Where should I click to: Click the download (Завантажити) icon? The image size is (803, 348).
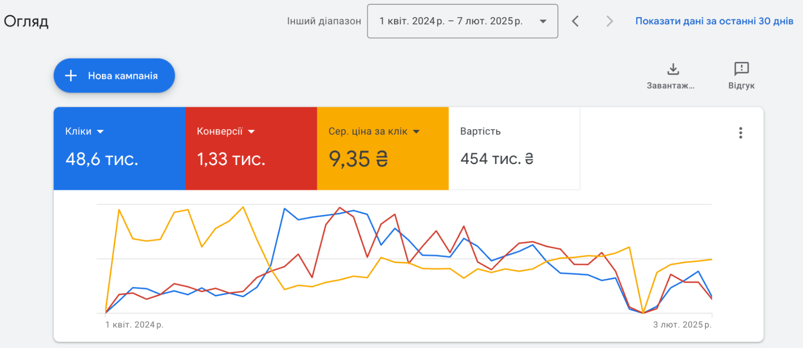coord(673,69)
